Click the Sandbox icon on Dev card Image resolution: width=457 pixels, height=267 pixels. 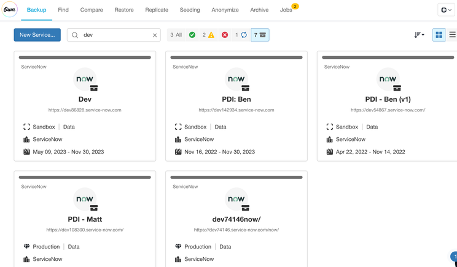click(26, 127)
